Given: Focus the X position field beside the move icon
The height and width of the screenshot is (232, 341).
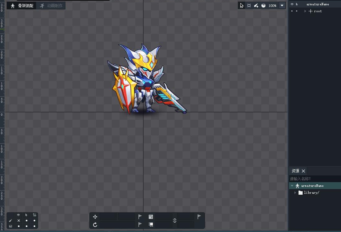Looking at the screenshot, I should (x=108, y=217).
